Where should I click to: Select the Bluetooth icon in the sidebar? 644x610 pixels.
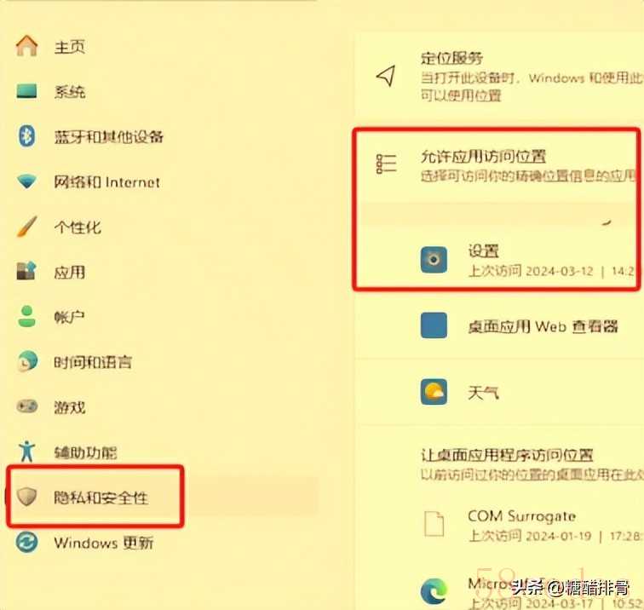(26, 136)
